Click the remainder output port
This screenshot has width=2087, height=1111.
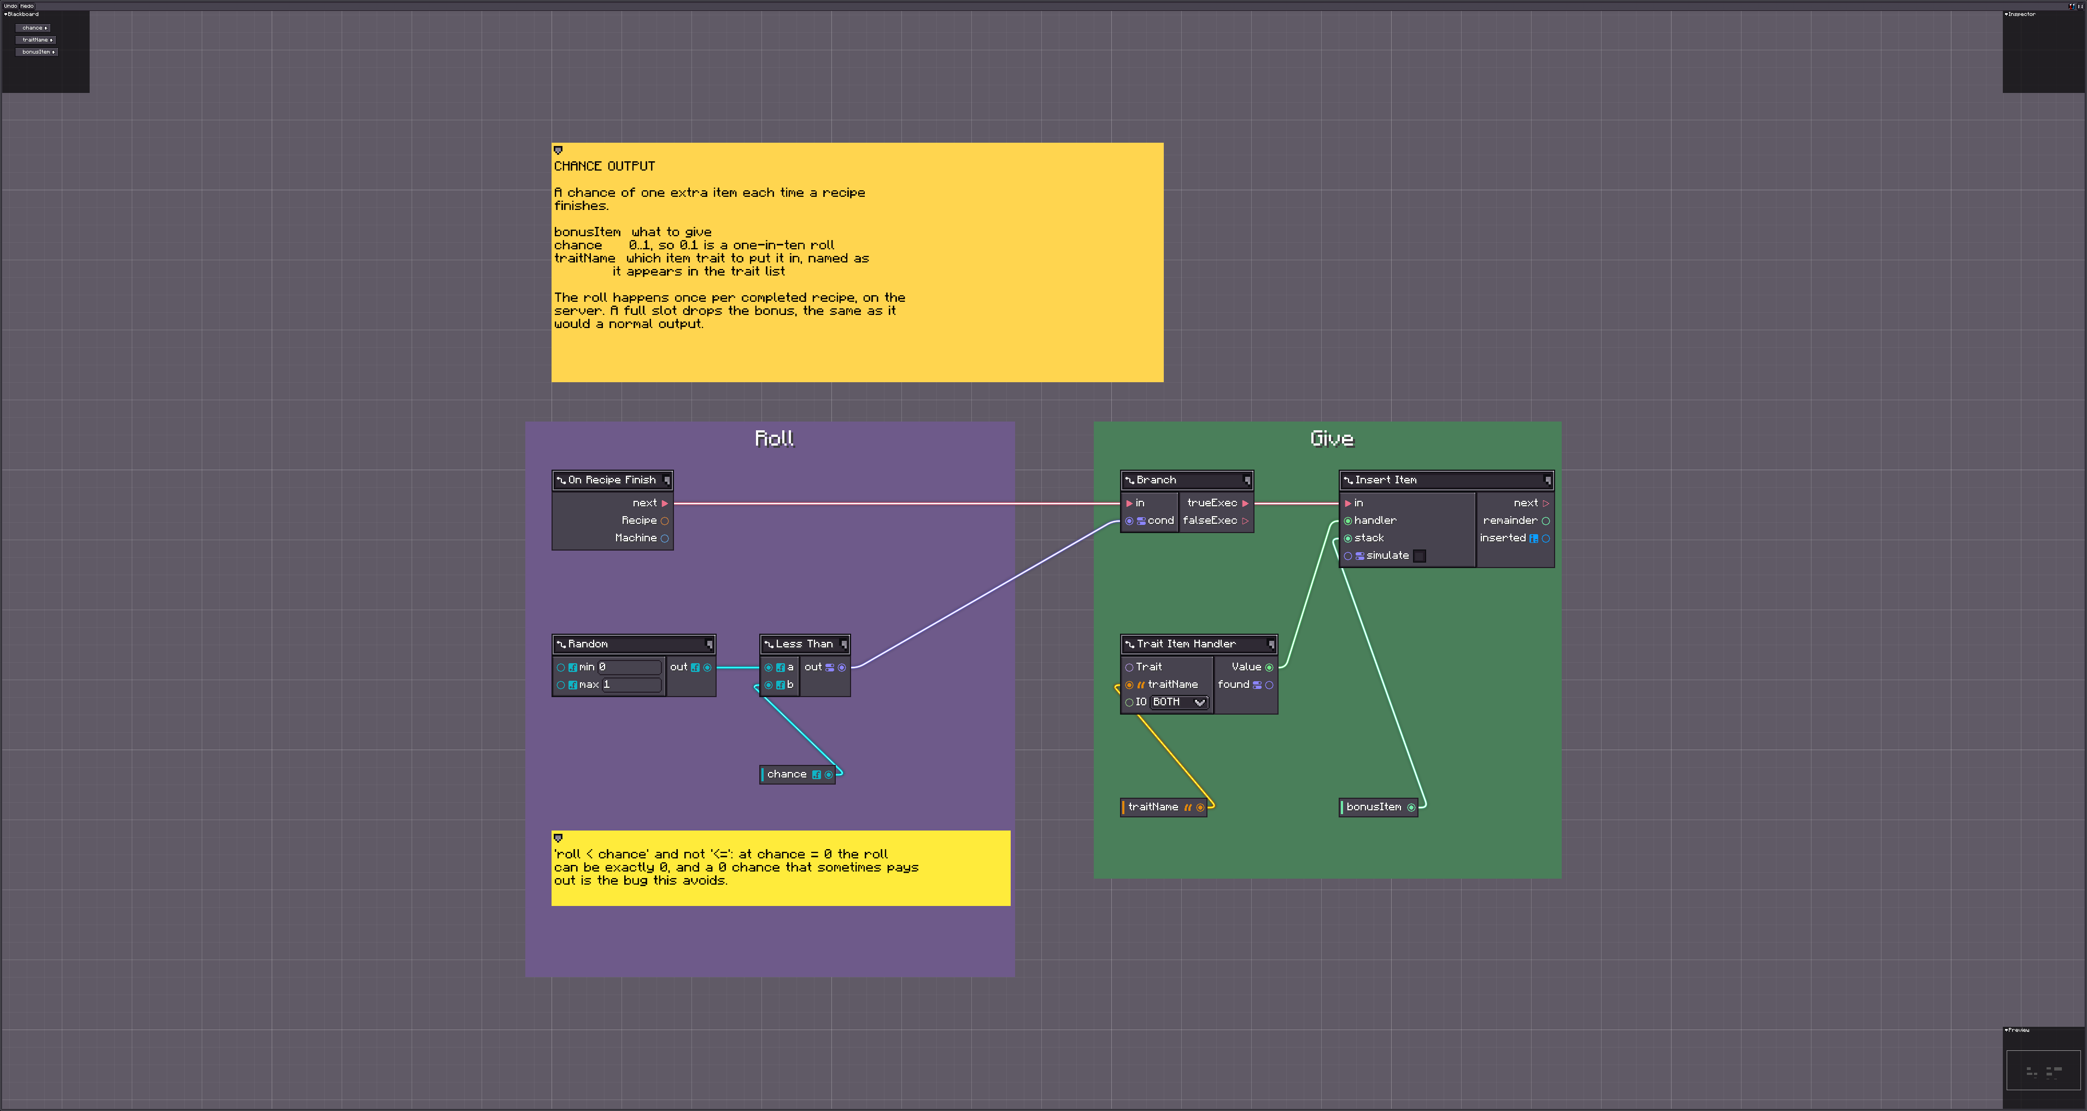click(x=1546, y=521)
